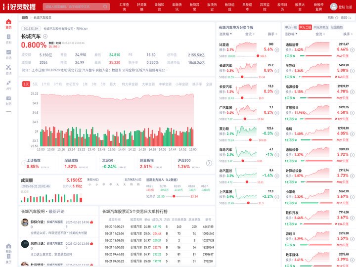356x267 pixels.
Task: Open 汇率查询 in top navigation
Action: [x=124, y=6]
